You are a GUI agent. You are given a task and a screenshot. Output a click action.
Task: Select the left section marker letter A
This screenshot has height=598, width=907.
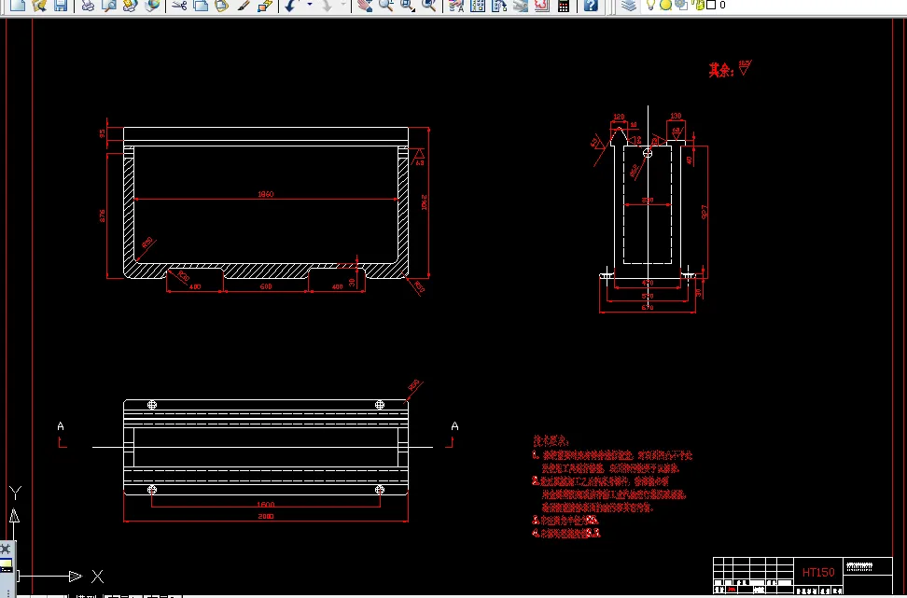click(61, 426)
